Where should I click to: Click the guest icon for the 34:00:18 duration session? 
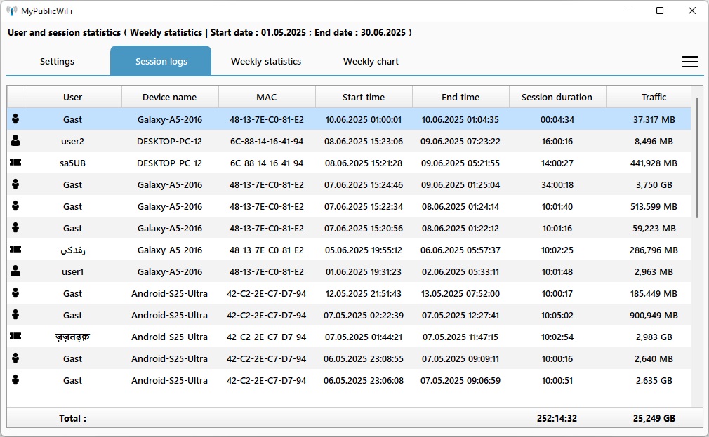click(x=15, y=184)
